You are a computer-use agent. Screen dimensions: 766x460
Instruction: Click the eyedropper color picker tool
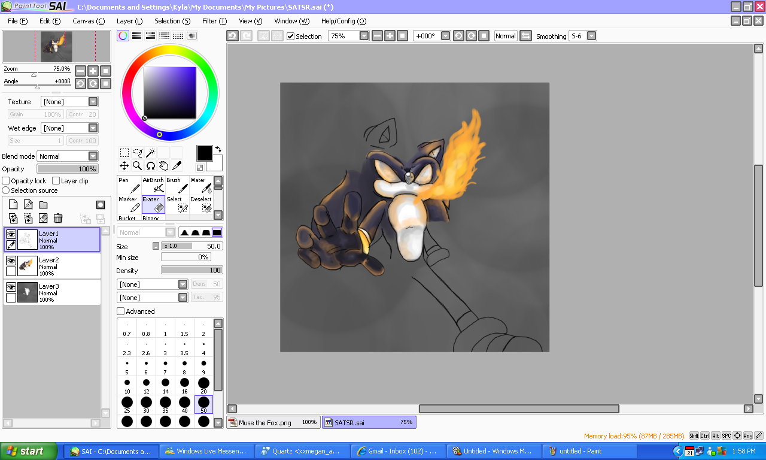click(x=177, y=166)
